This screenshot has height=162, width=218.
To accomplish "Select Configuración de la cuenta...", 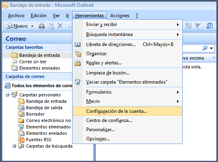I will click(127, 111).
